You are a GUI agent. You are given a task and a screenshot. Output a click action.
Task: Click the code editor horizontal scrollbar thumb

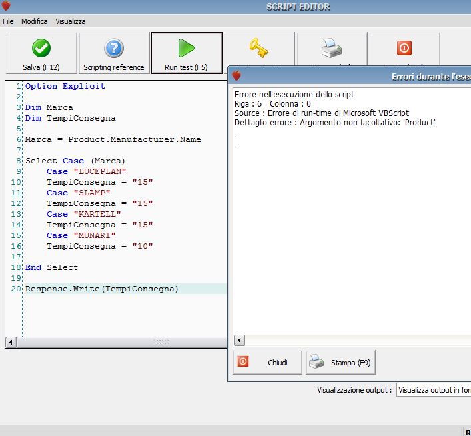[x=123, y=342]
